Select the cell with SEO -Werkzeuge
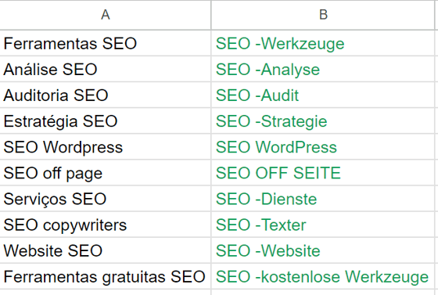The width and height of the screenshot is (438, 295). 323,43
